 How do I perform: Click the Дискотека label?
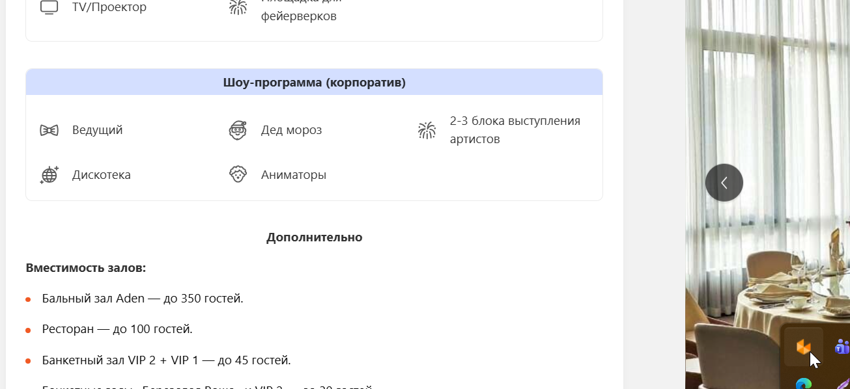[x=101, y=175]
